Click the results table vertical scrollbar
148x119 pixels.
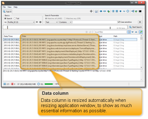[141, 52]
